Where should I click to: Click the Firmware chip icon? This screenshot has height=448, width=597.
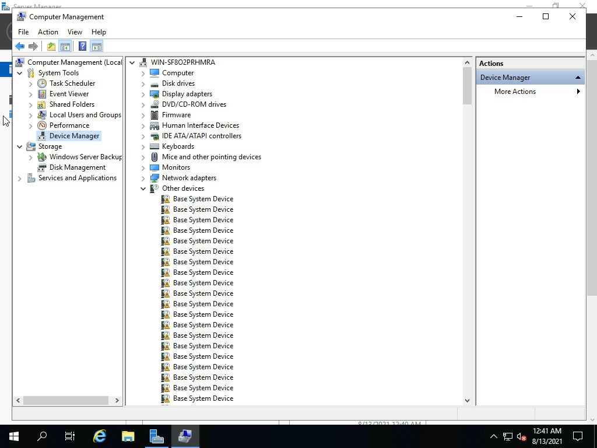coord(154,115)
